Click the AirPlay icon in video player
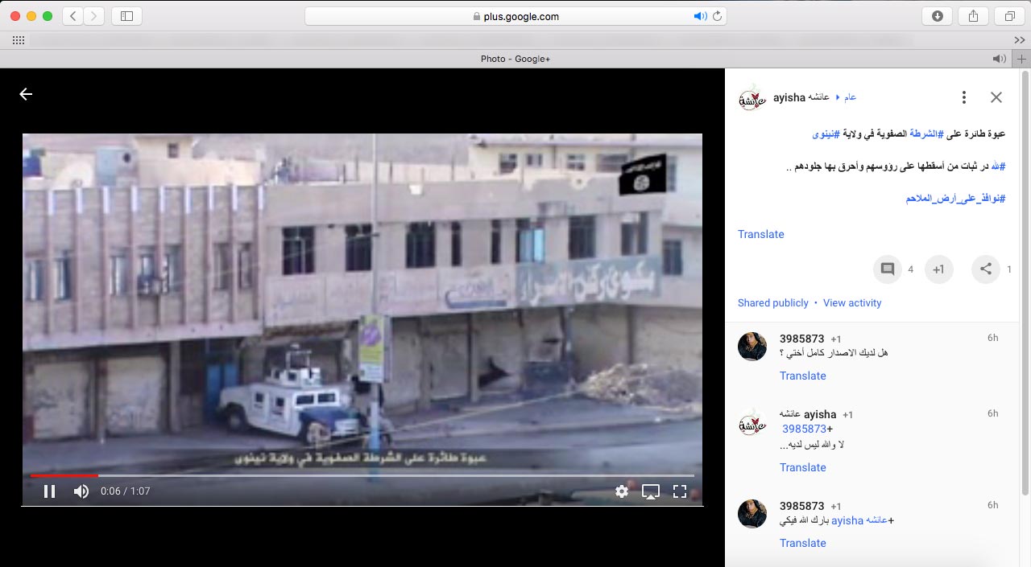The width and height of the screenshot is (1031, 567). (x=651, y=491)
